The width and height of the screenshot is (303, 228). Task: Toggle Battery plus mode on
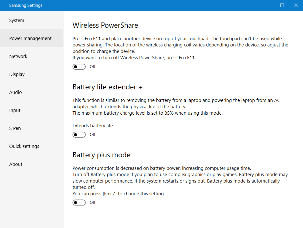tap(79, 203)
